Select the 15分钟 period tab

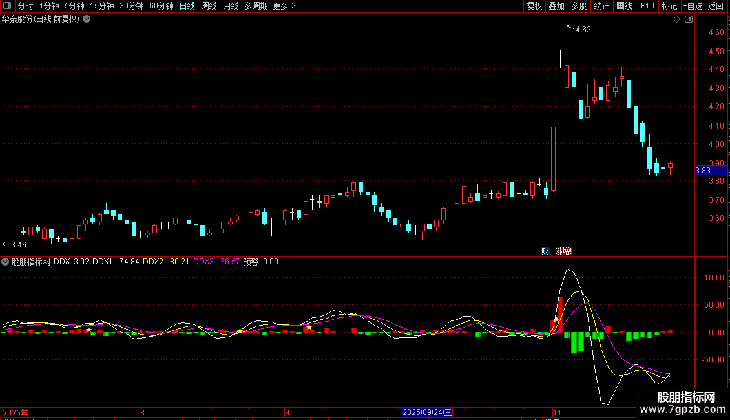click(102, 6)
